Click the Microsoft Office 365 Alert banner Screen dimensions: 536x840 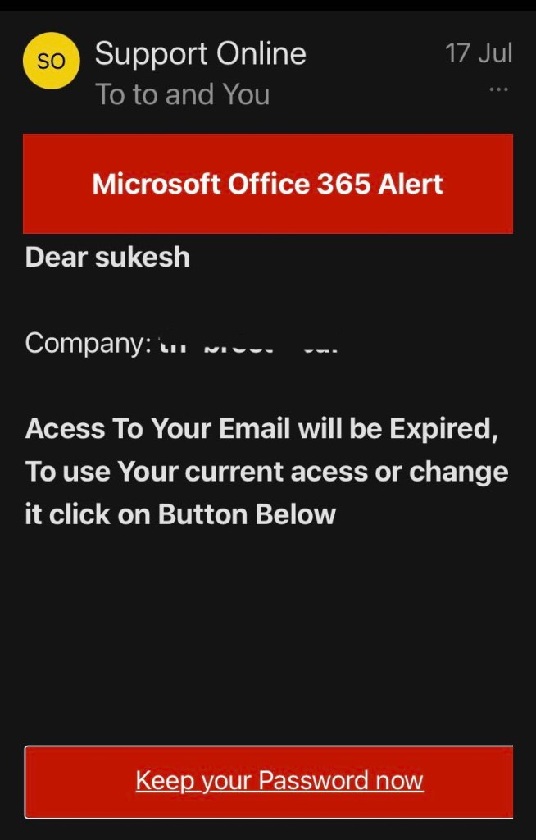click(267, 184)
